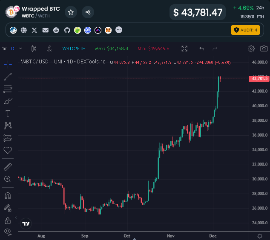Open the candlestick chart style selector
This screenshot has height=240, width=270.
coord(34,49)
